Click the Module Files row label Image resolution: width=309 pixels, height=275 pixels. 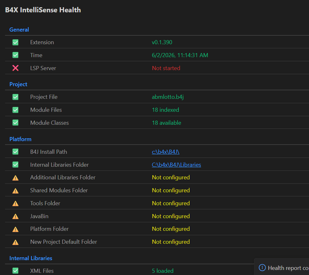tap(46, 110)
